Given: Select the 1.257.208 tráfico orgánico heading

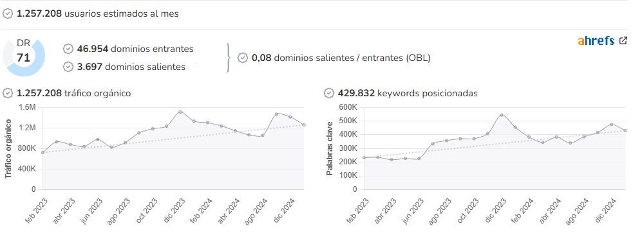Looking at the screenshot, I should click(74, 93).
